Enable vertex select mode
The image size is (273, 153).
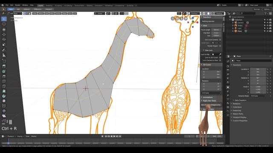coord(24,13)
